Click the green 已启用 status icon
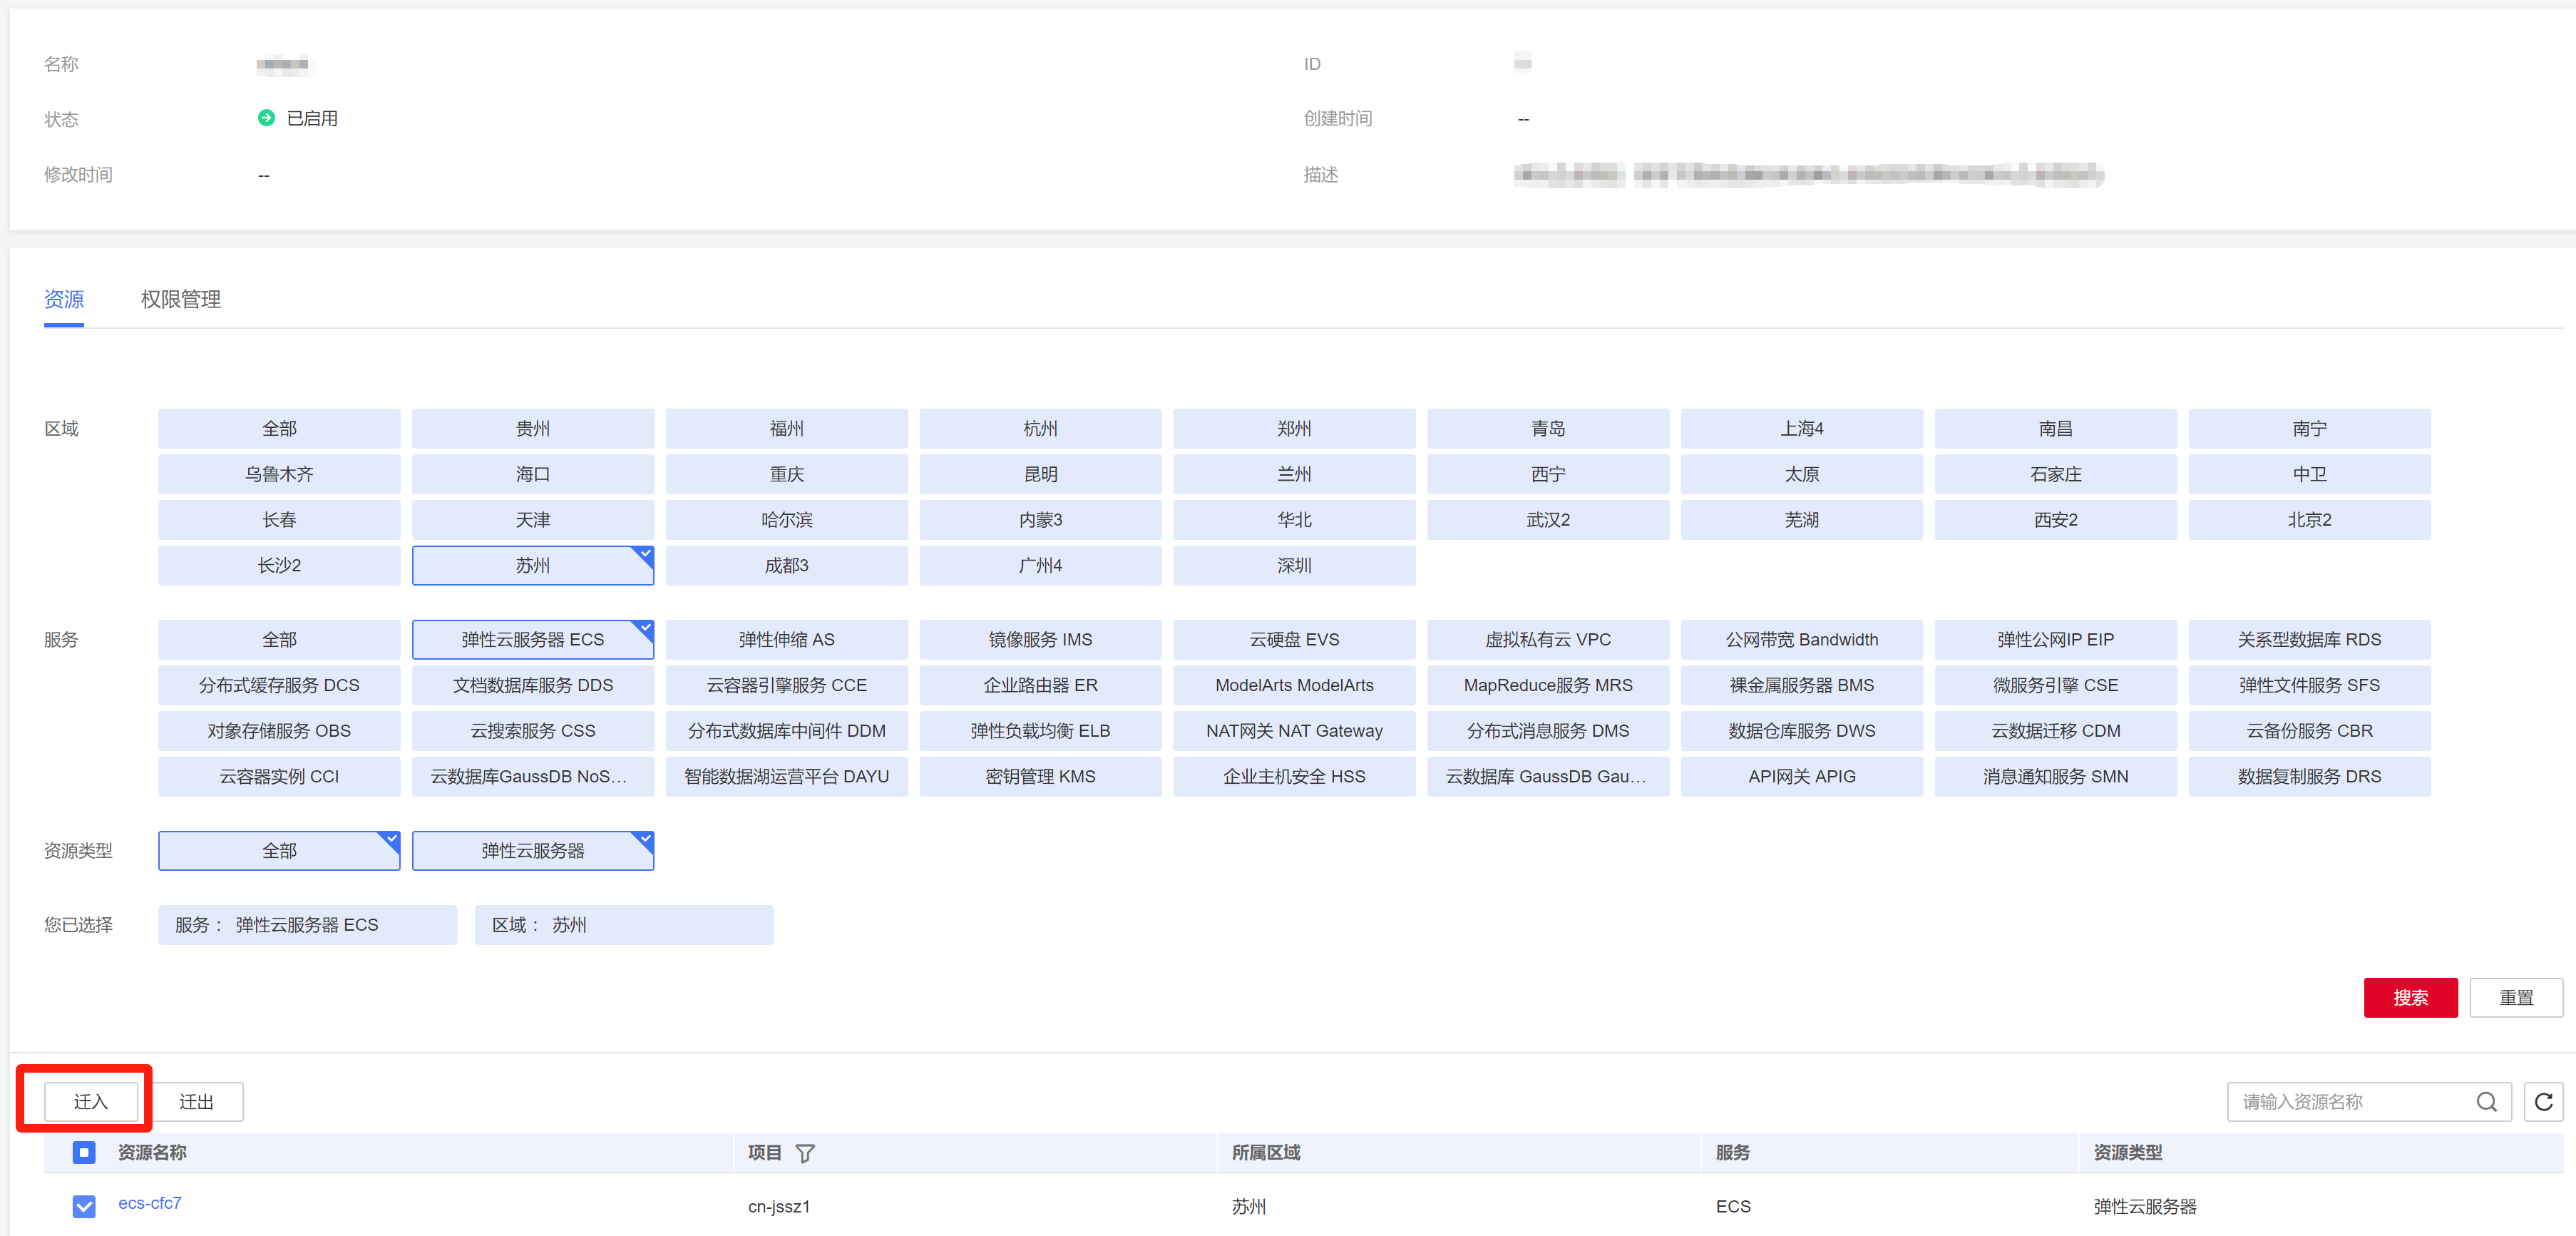 (266, 118)
